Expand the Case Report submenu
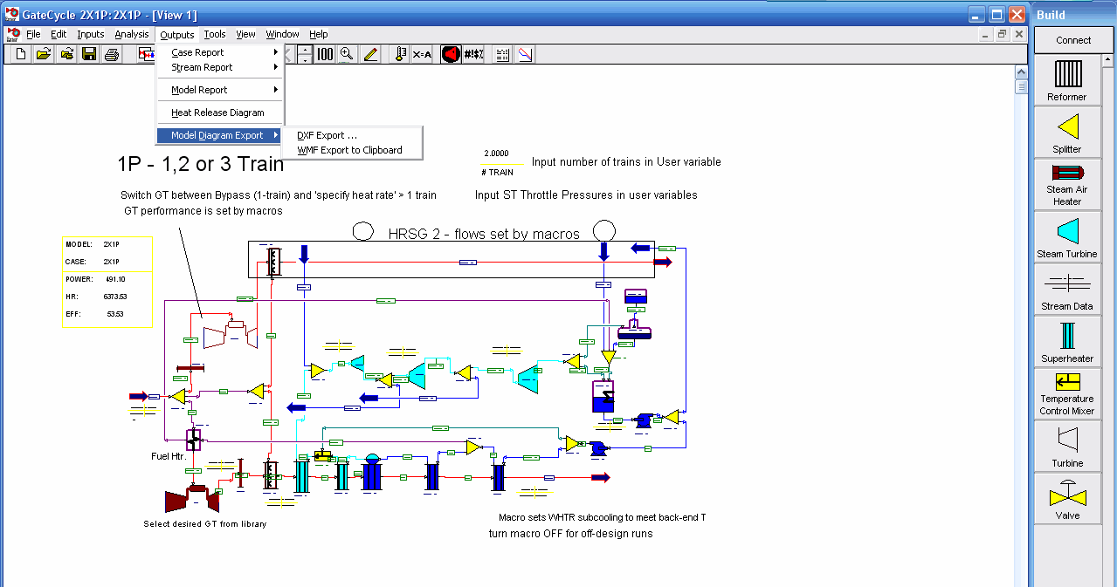 (x=221, y=52)
